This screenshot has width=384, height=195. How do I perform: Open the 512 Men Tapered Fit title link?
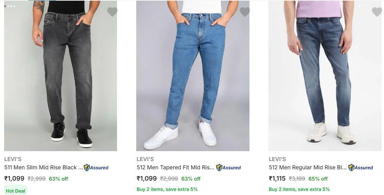coord(175,168)
